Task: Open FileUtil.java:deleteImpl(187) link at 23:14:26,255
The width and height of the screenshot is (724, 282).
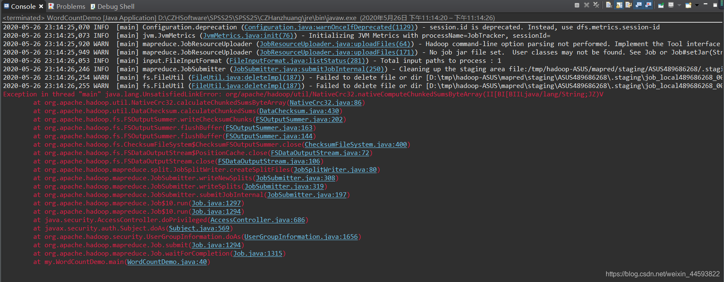Action: (x=246, y=86)
